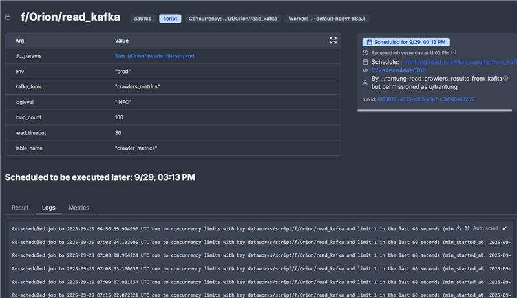The image size is (517, 298).
Task: Click the calendar icon beside f/Orion/read_kafka title
Action: [8, 17]
